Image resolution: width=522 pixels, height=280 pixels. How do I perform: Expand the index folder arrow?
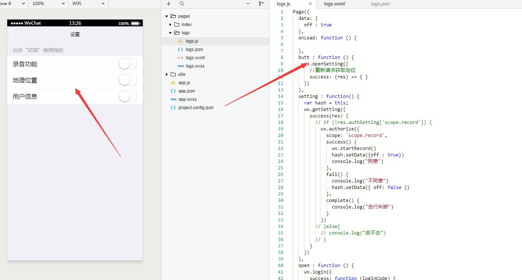coord(170,25)
